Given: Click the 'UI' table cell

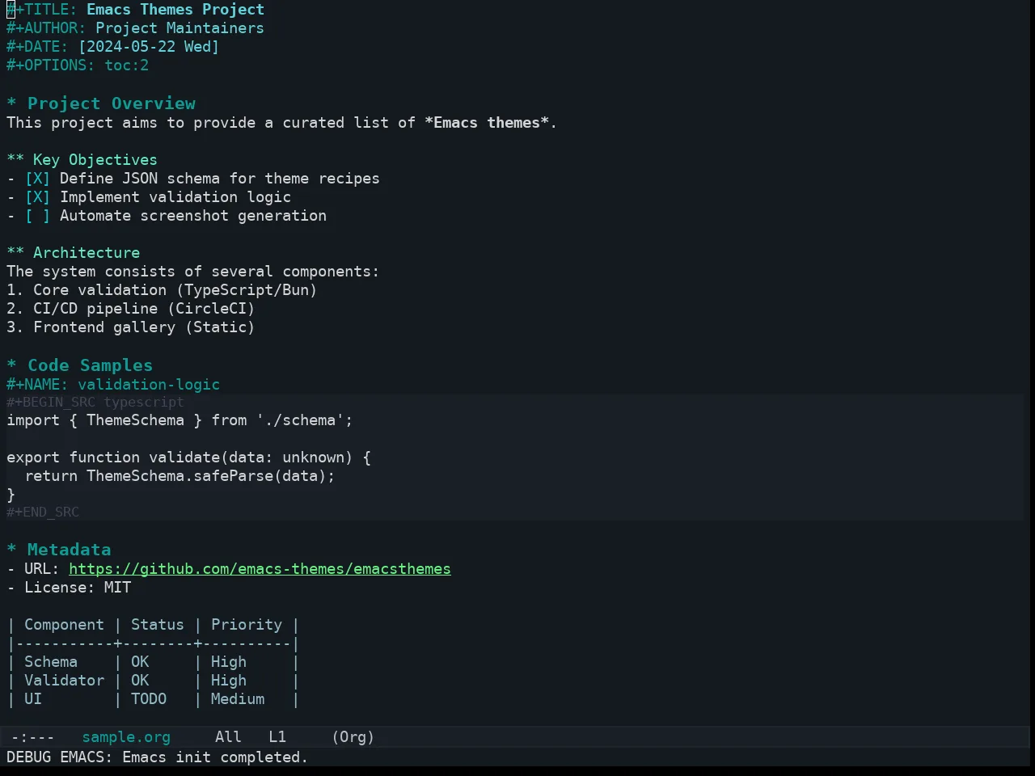Looking at the screenshot, I should click(x=33, y=699).
